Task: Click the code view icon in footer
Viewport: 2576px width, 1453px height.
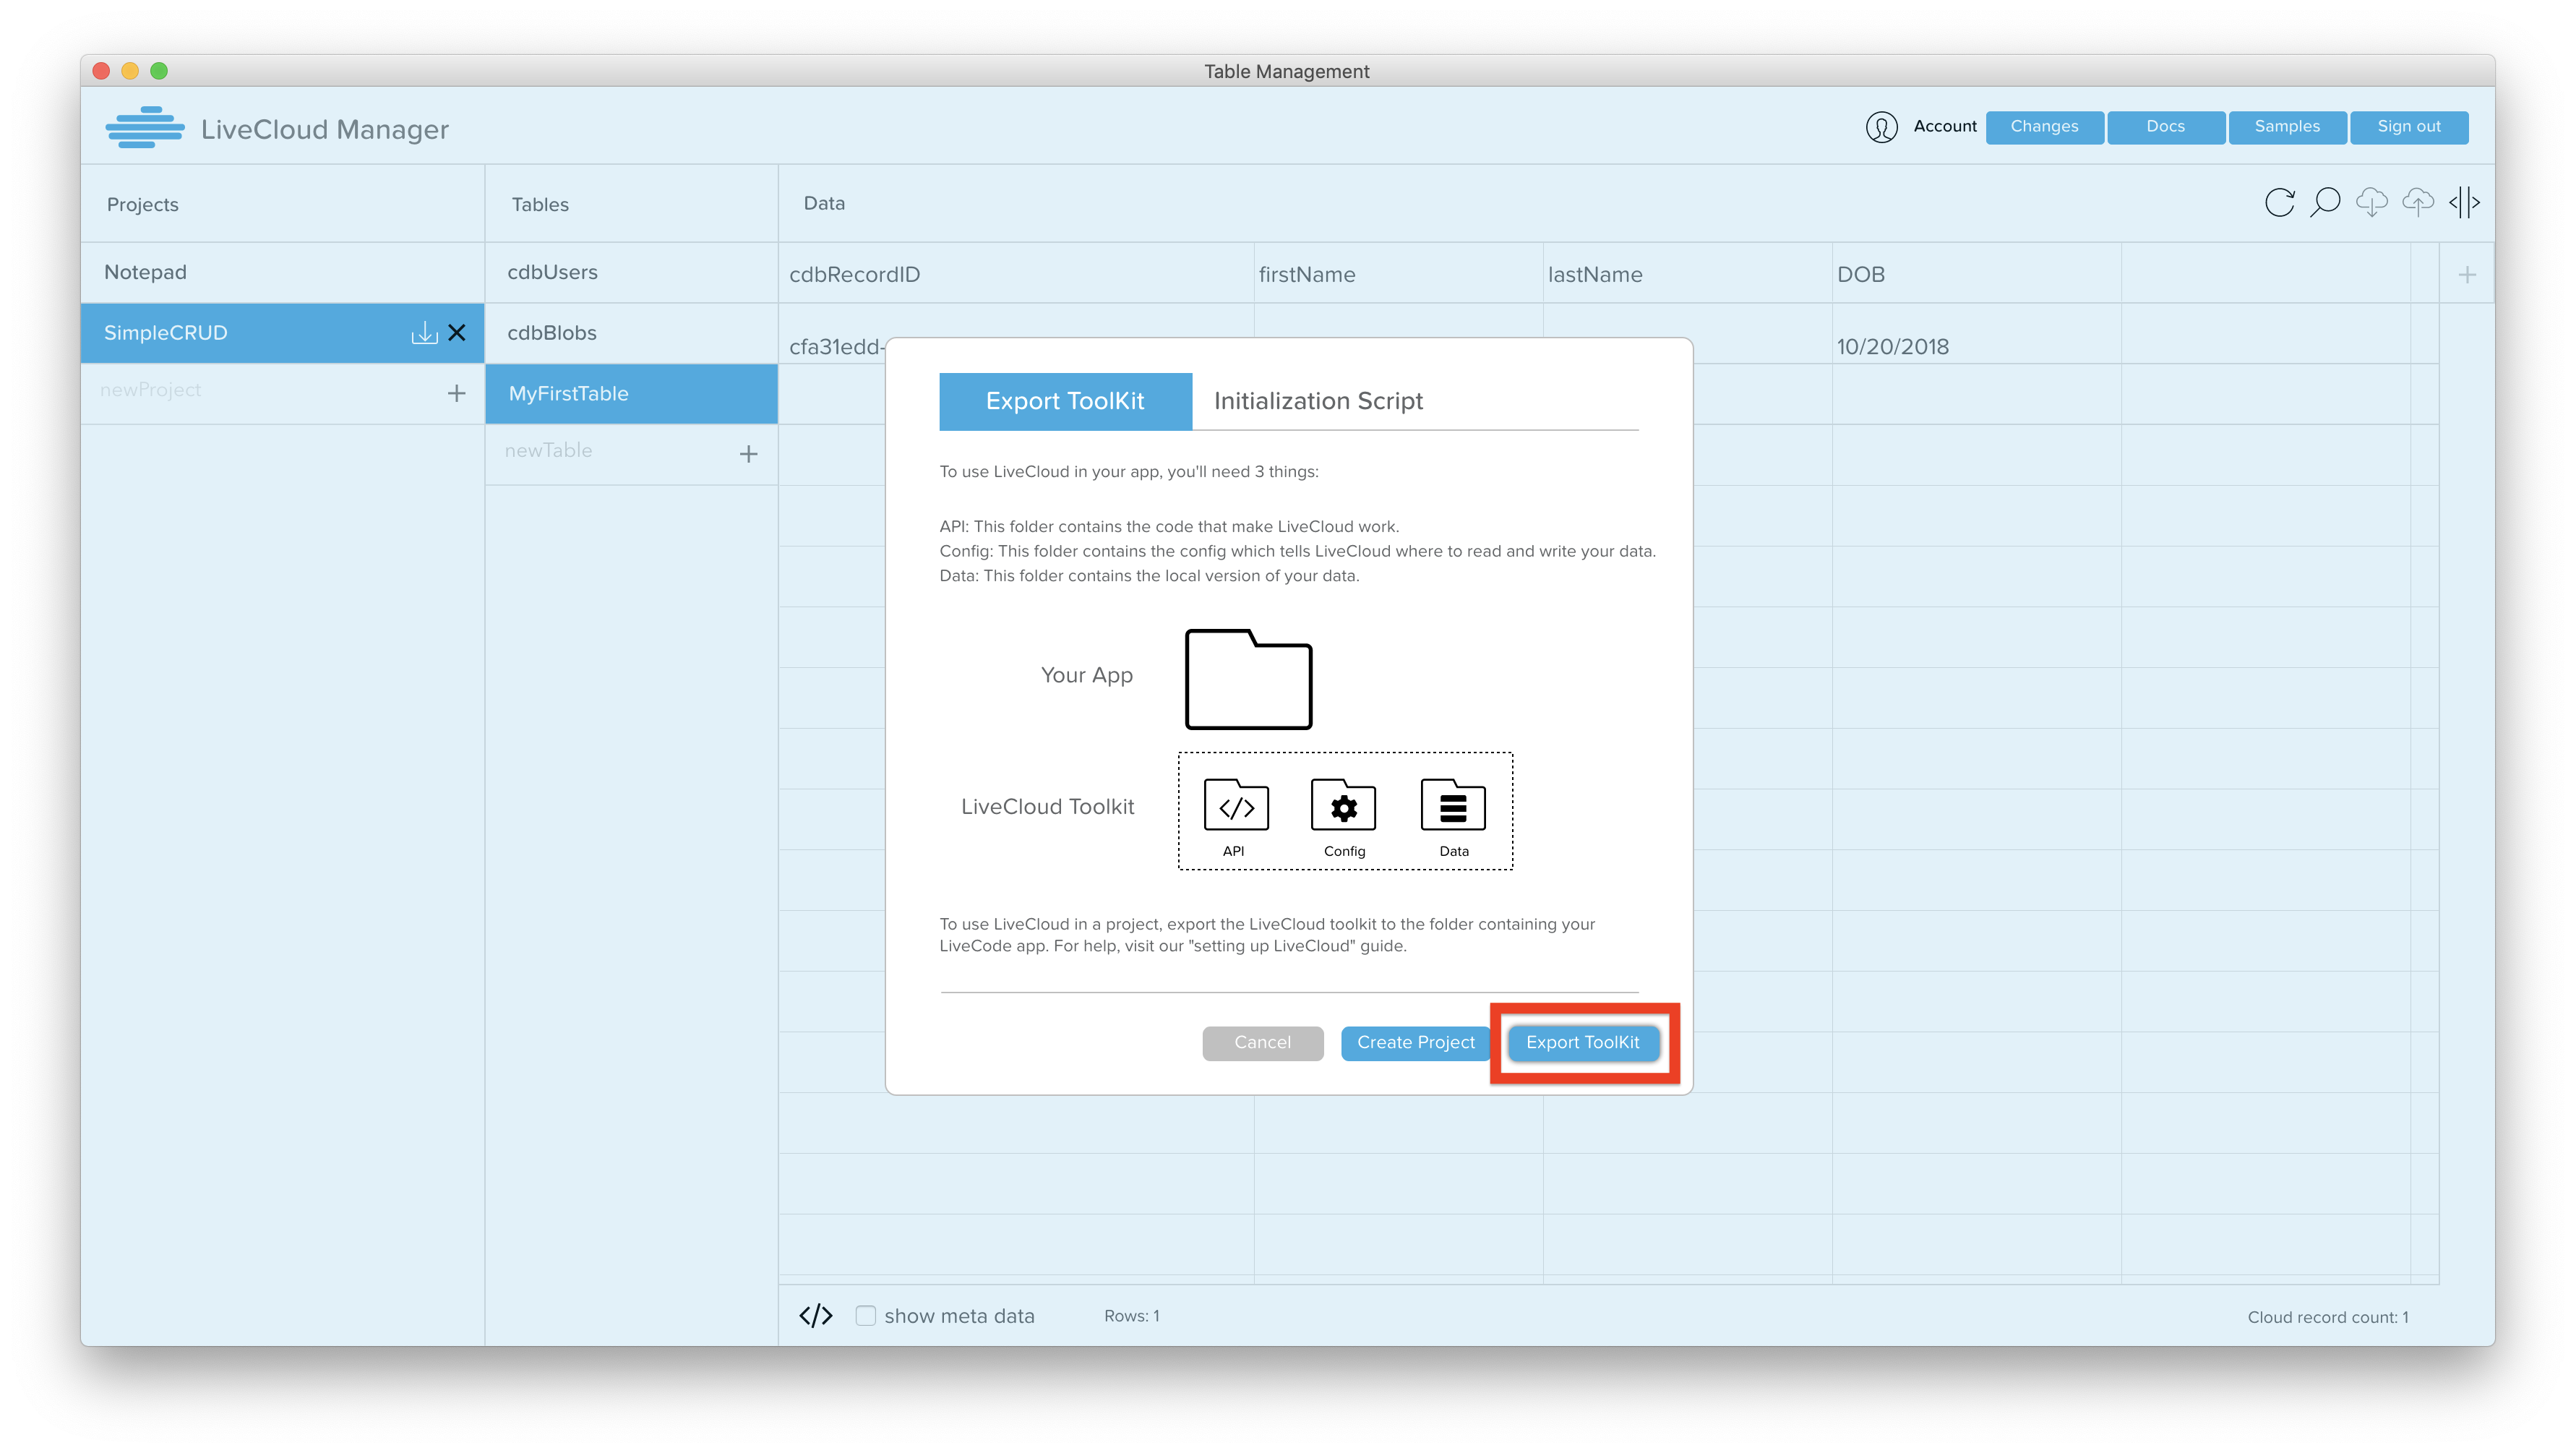Action: pyautogui.click(x=815, y=1316)
